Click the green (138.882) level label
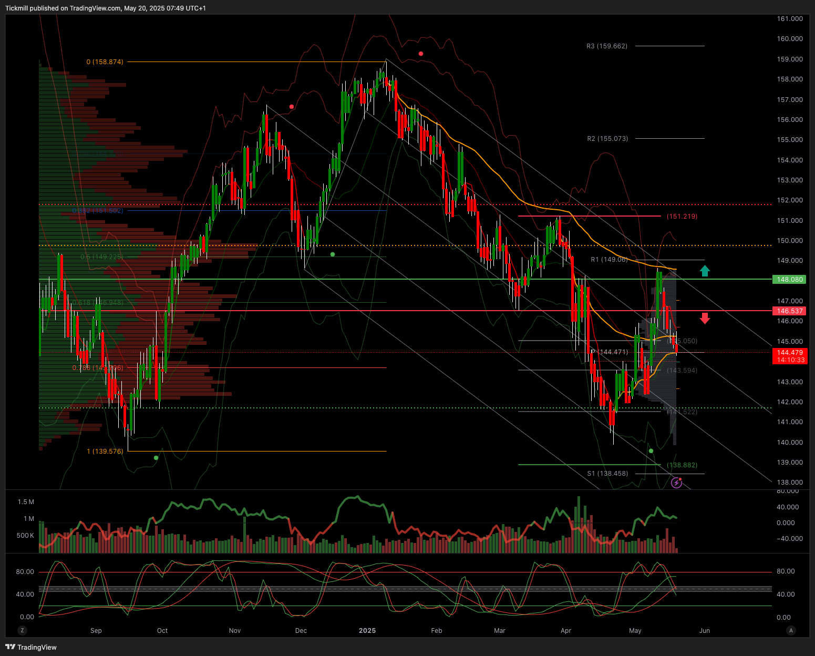 682,465
